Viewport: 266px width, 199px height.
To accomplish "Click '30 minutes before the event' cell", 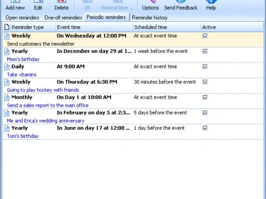I will click(x=165, y=82).
